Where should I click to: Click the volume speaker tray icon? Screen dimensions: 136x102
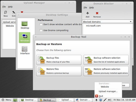110,100
